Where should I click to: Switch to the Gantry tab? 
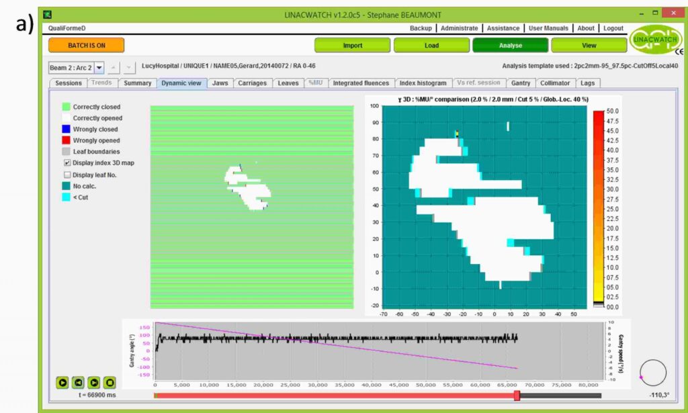(521, 83)
